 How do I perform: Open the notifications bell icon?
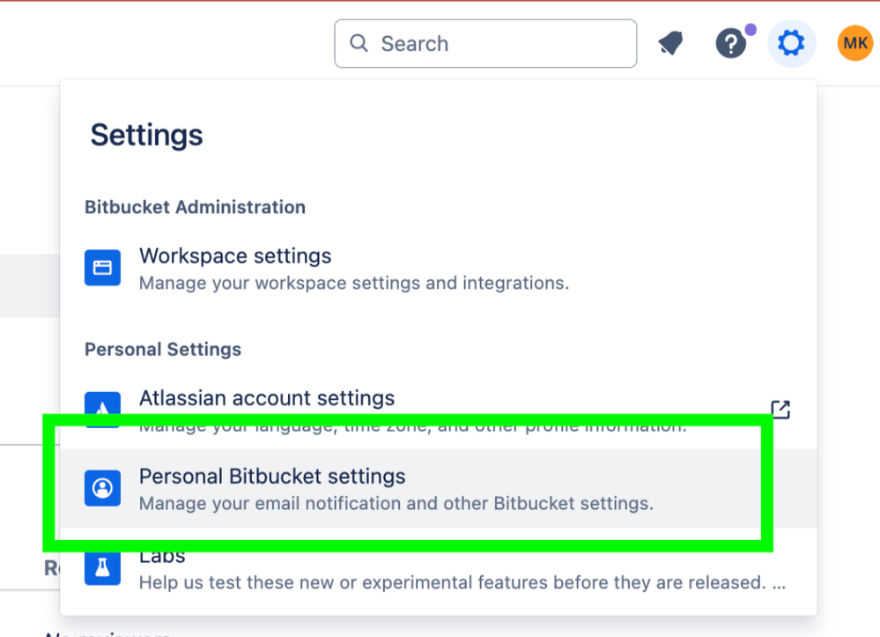point(670,43)
